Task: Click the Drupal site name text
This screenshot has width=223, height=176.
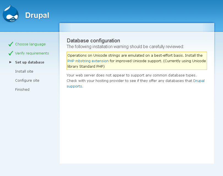Action: coord(37,15)
